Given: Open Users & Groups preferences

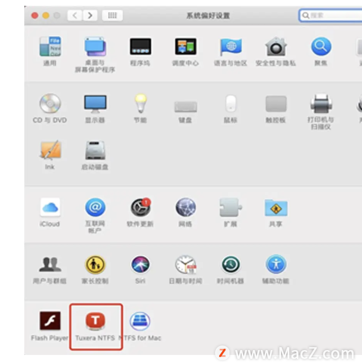Looking at the screenshot, I should (50, 264).
